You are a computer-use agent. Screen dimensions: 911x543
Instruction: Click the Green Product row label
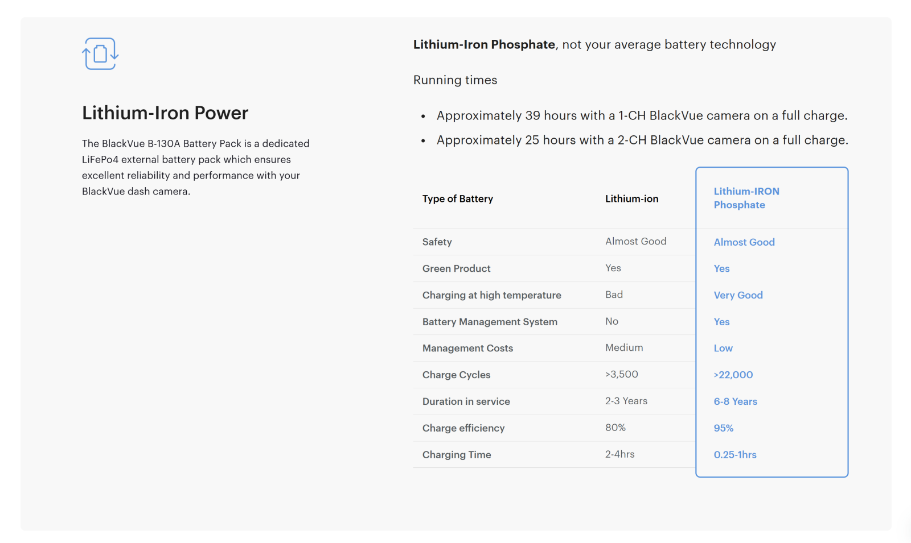click(456, 269)
